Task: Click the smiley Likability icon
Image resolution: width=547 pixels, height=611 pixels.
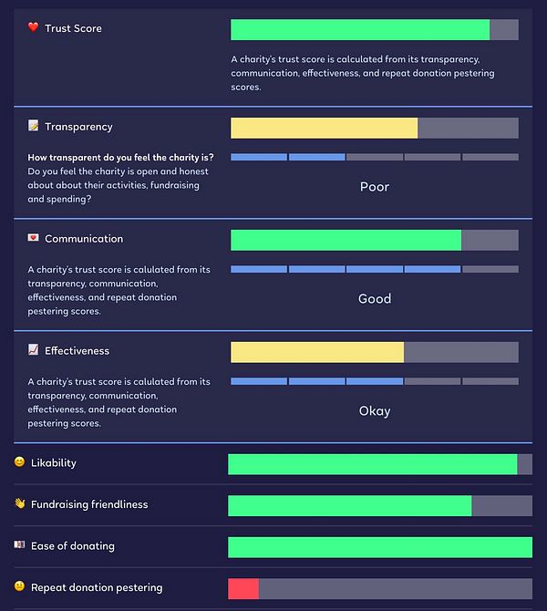Action: pyautogui.click(x=19, y=461)
